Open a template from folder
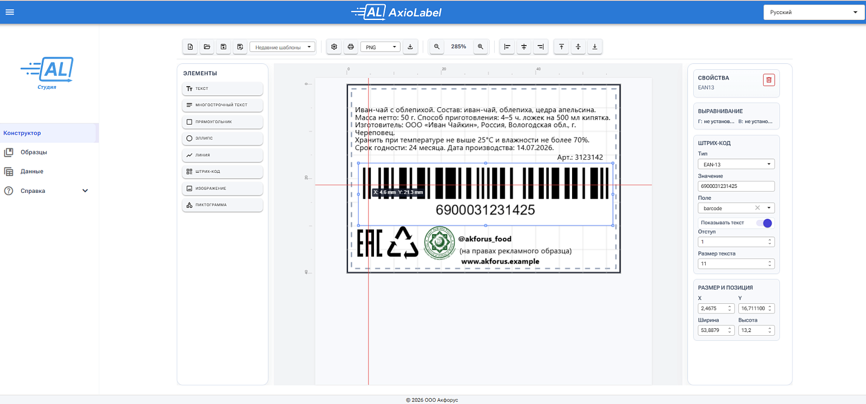 click(x=207, y=47)
